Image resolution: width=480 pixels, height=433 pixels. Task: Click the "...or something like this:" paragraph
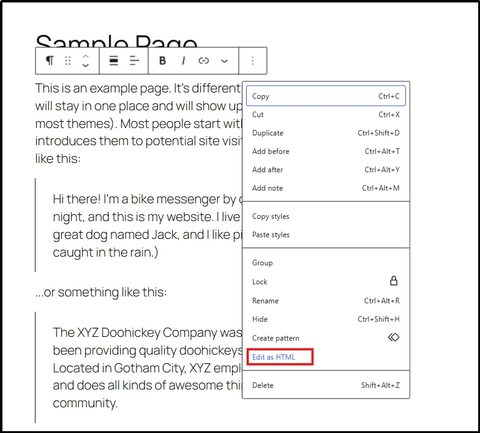tap(101, 292)
